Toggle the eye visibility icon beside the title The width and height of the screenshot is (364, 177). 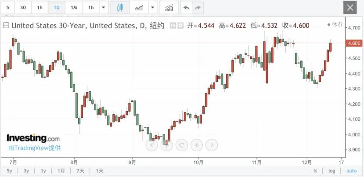click(x=173, y=25)
